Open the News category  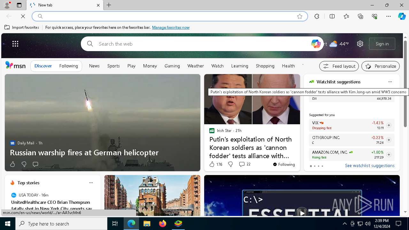tap(94, 66)
